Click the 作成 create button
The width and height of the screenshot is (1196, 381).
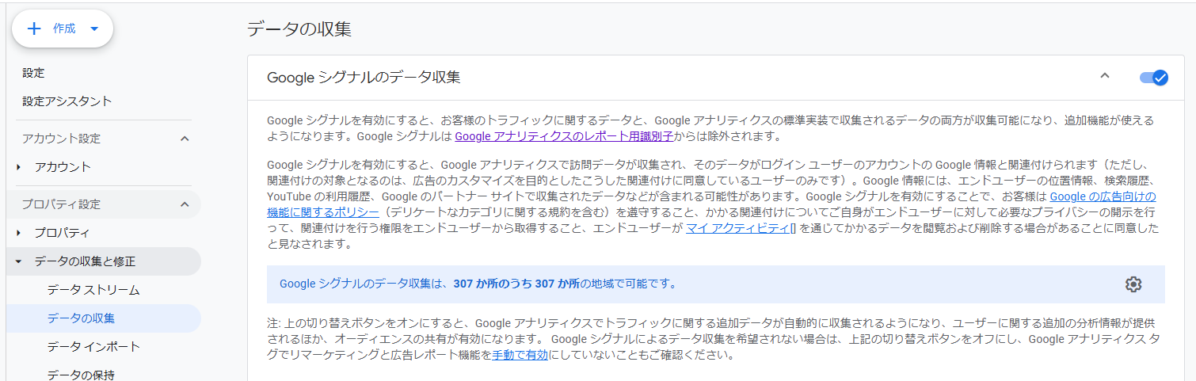pos(63,29)
